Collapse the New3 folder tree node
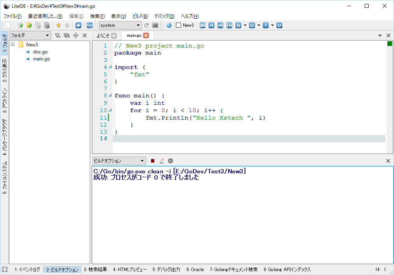 click(13, 44)
